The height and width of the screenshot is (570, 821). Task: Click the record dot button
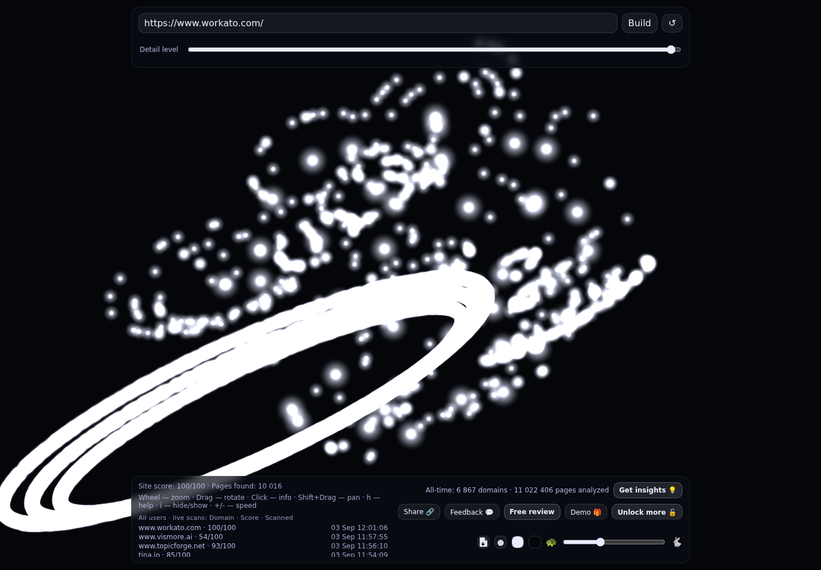pos(501,542)
